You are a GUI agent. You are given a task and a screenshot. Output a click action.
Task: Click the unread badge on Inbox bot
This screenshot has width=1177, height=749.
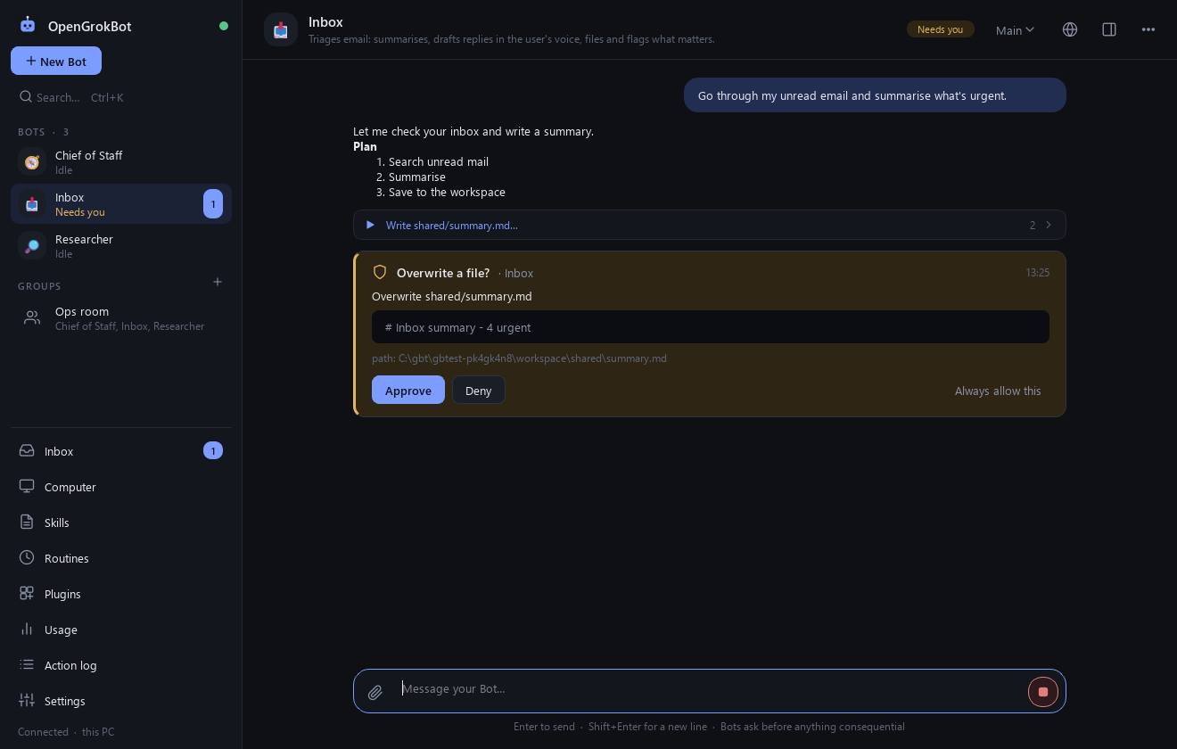click(213, 204)
